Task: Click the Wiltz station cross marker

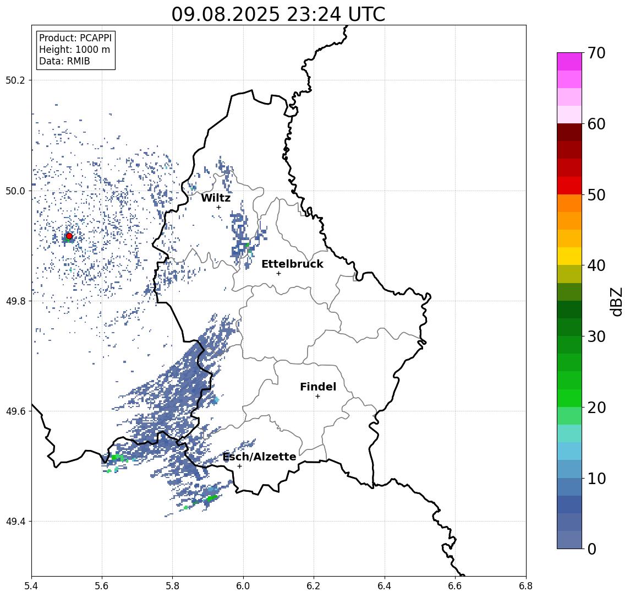Action: pos(218,207)
